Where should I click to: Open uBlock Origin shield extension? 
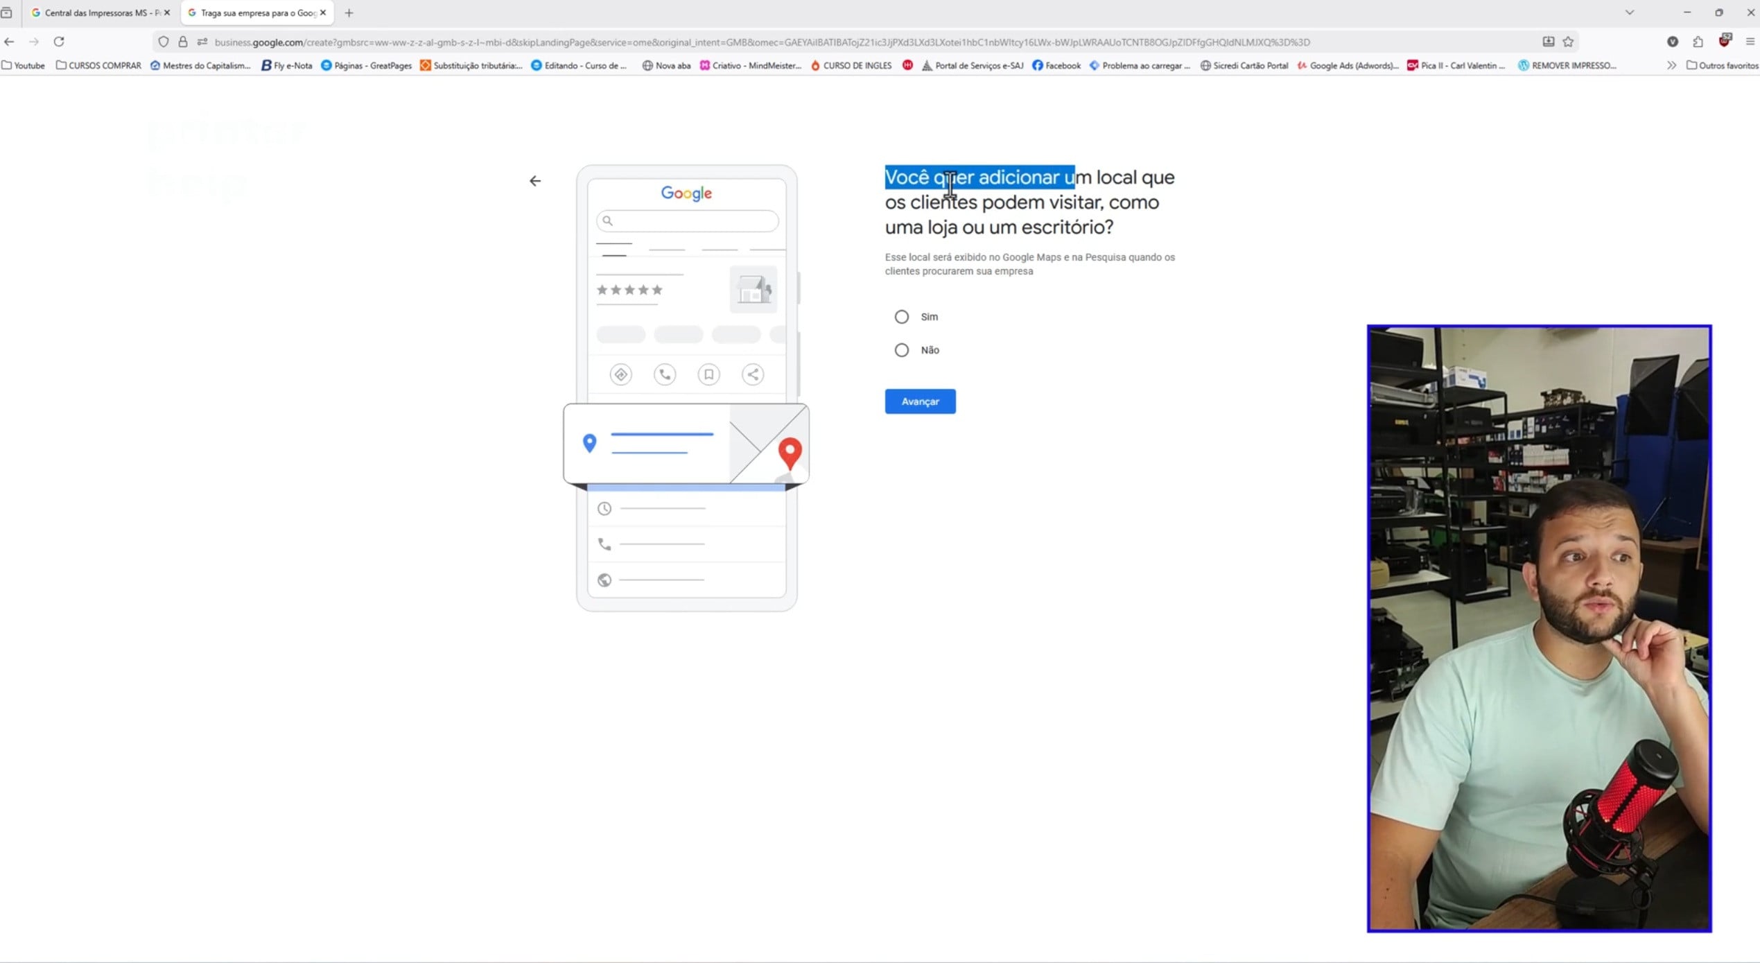[1724, 41]
